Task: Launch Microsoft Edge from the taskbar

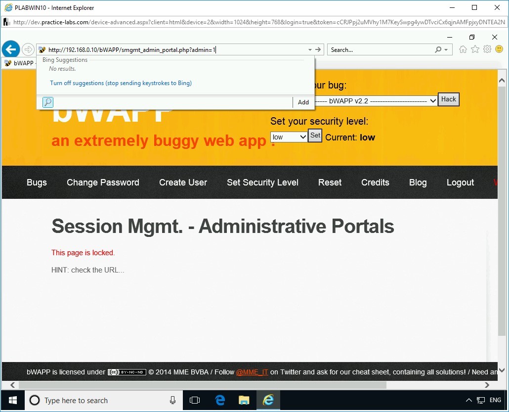Action: coord(219,400)
